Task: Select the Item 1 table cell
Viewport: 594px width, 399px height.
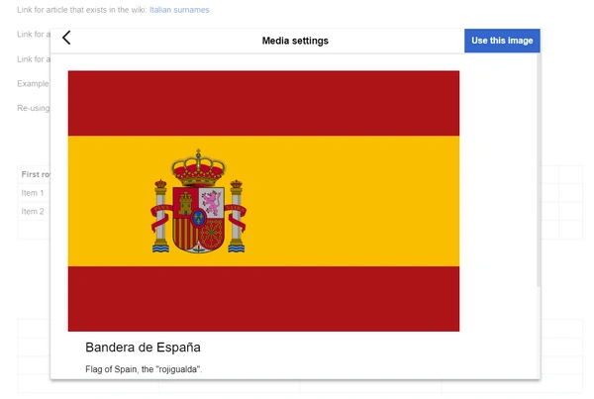Action: click(x=33, y=193)
